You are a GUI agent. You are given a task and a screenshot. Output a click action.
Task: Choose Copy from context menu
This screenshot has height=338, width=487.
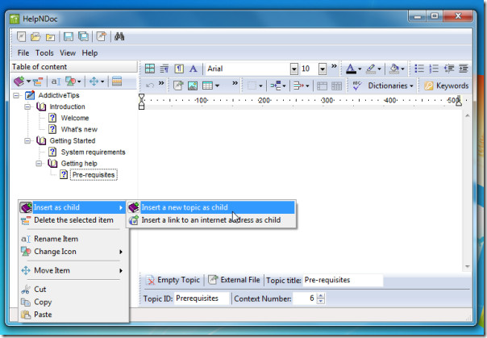click(x=73, y=302)
